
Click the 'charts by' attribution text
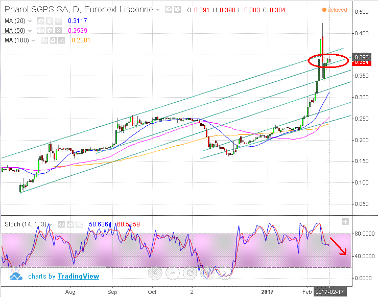coord(42,277)
